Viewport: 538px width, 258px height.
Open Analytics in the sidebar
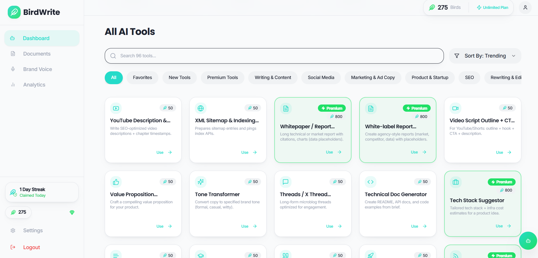(x=42, y=85)
